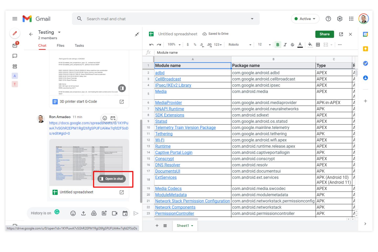Viewport: 378px width, 252px height.
Task: Click the Gmail compose pencil icon
Action: click(15, 33)
